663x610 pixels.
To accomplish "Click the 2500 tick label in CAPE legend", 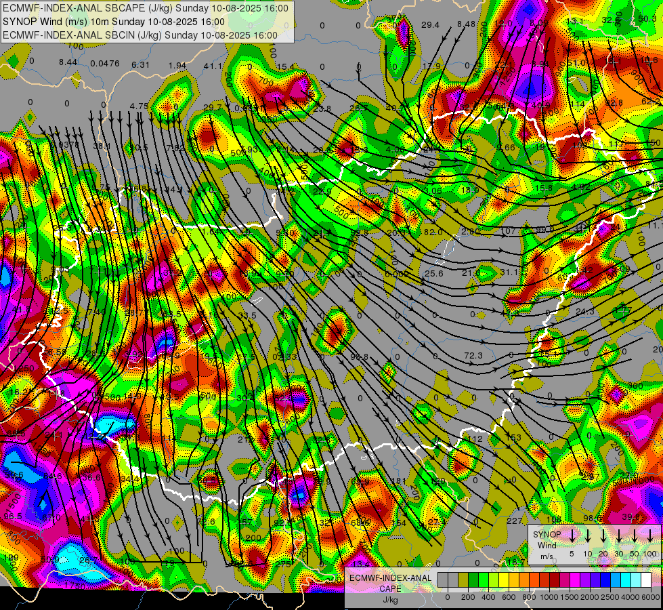I will 610,597.
